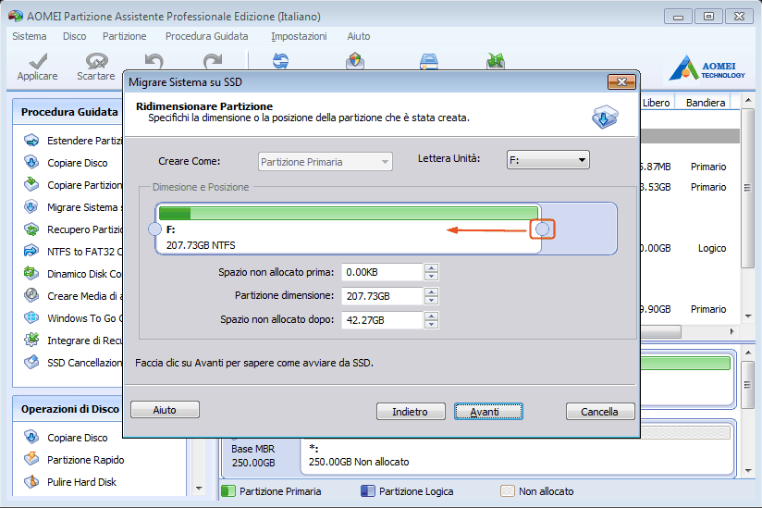
Task: Open the Partizione menu
Action: click(x=125, y=36)
